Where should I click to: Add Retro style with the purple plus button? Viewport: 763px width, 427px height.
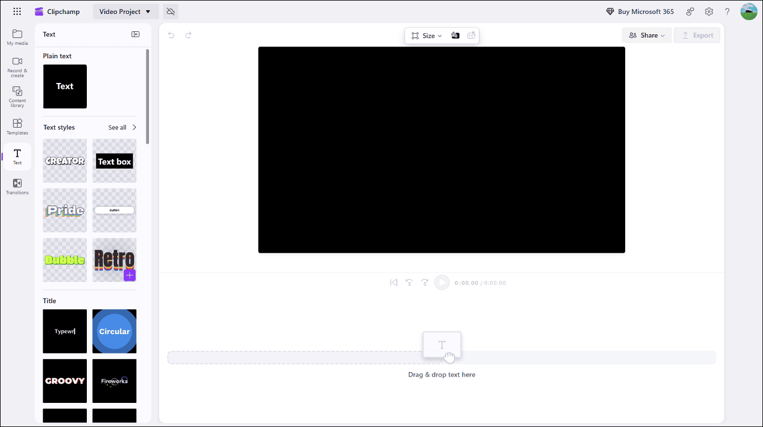coord(130,275)
